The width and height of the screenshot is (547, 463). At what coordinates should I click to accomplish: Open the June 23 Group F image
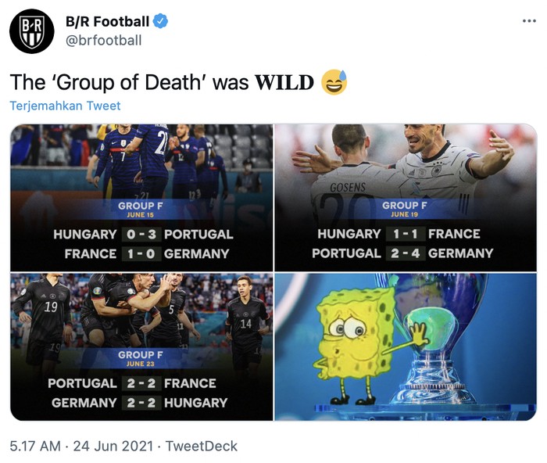coord(141,346)
